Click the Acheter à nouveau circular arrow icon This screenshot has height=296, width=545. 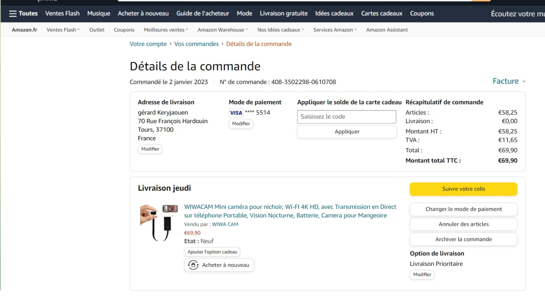pyautogui.click(x=193, y=265)
